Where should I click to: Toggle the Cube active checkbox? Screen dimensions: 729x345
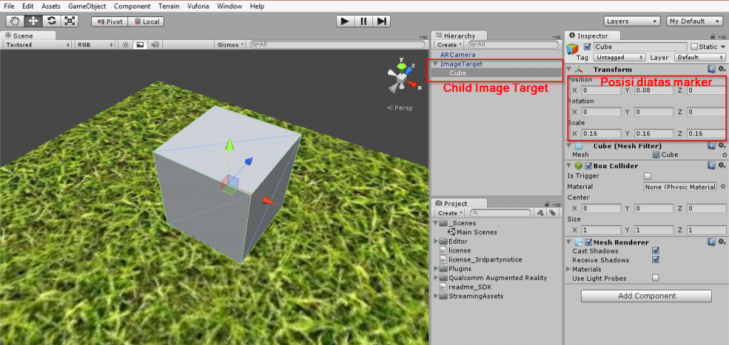click(587, 47)
